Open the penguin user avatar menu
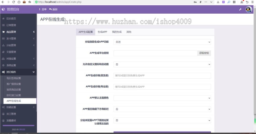The width and height of the screenshot is (256, 134). 249,9
